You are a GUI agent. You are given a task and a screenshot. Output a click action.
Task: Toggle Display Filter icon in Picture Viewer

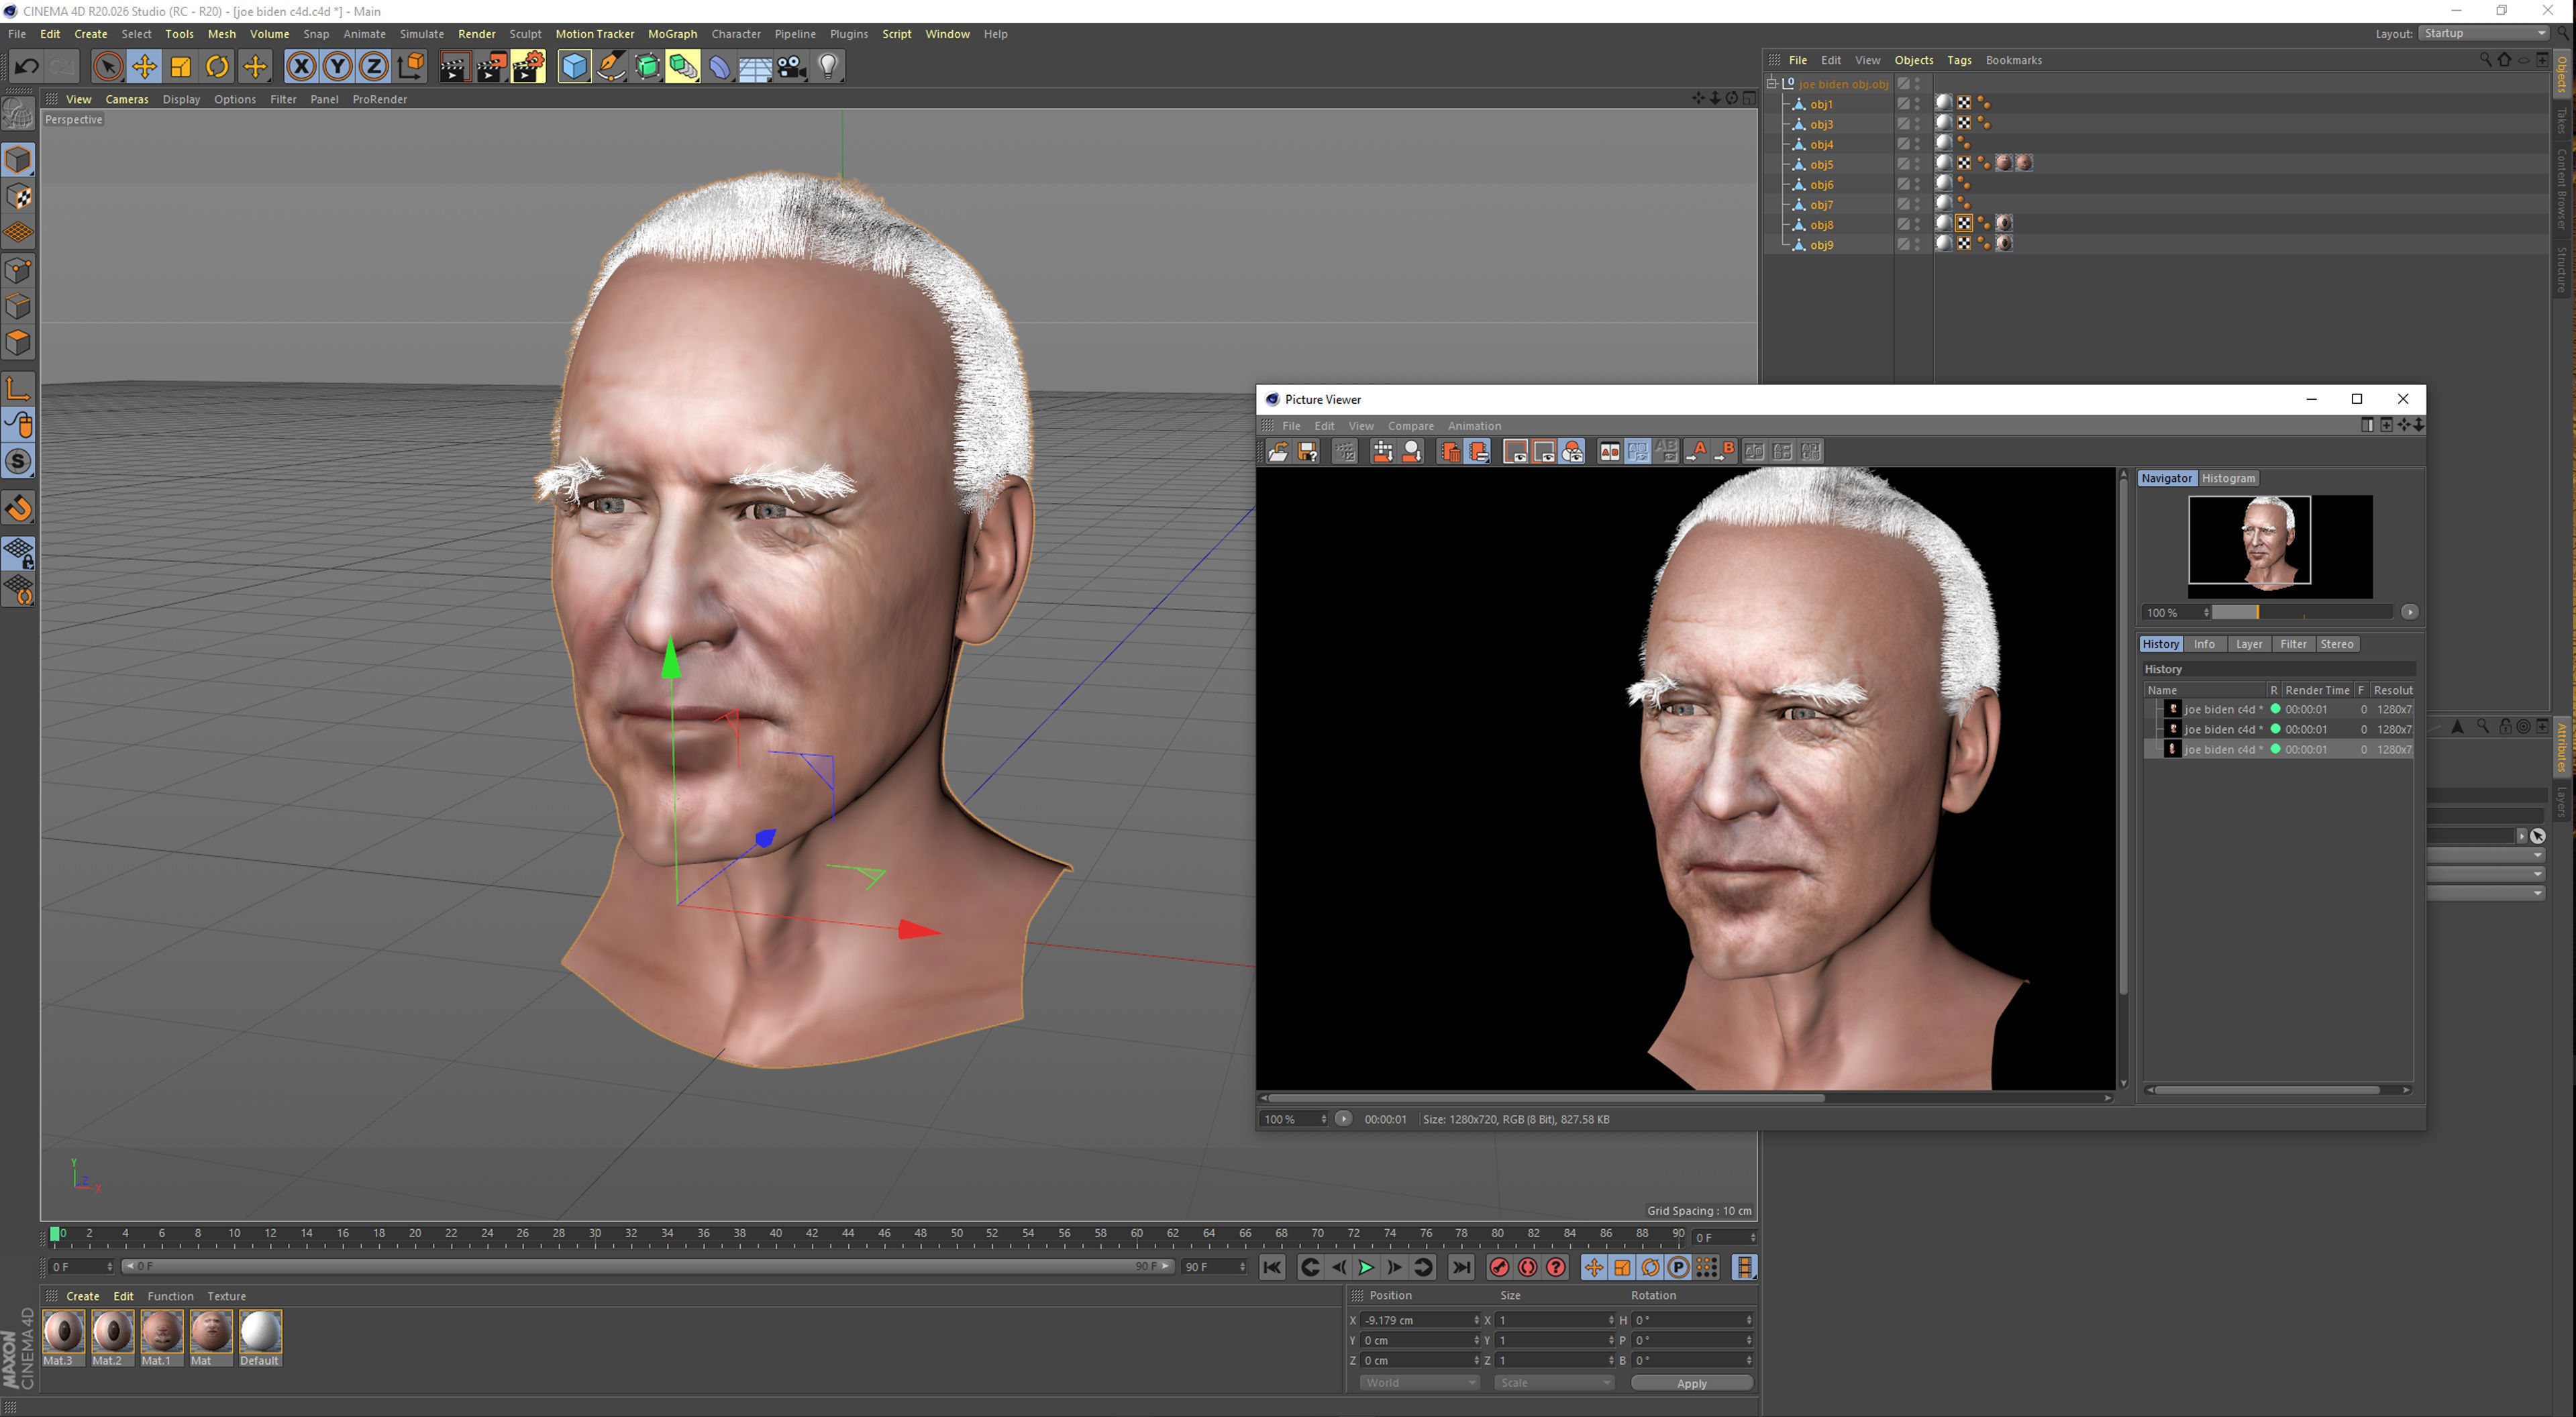coord(1572,452)
